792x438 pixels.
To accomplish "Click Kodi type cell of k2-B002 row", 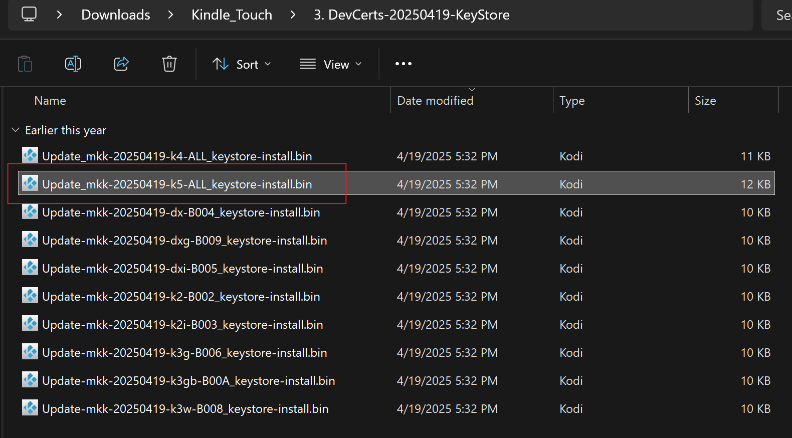I will (x=571, y=297).
